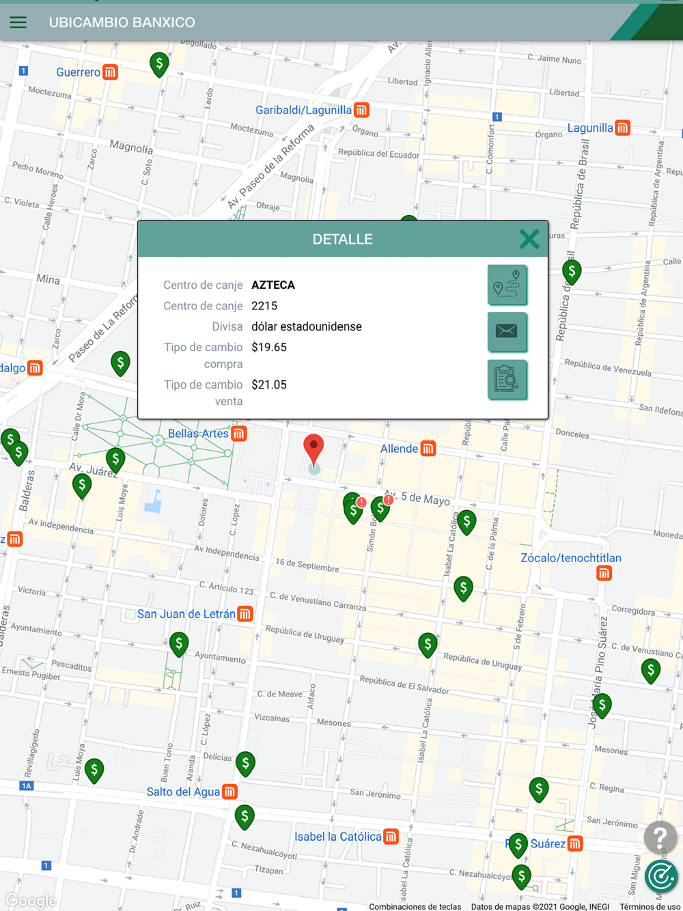Tap dollar marker in Alameda park corner
The width and height of the screenshot is (683, 911).
115,461
